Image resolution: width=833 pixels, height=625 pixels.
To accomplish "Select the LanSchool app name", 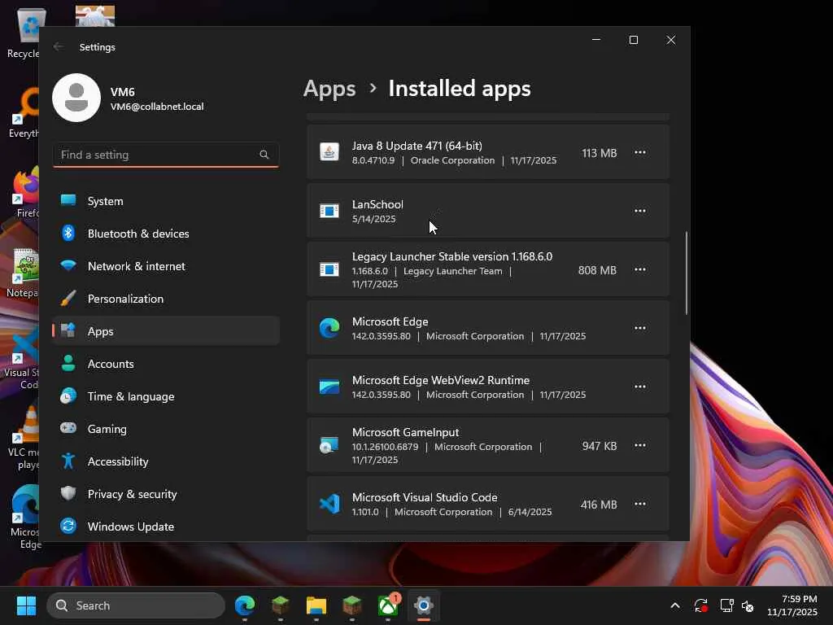I will coord(377,204).
